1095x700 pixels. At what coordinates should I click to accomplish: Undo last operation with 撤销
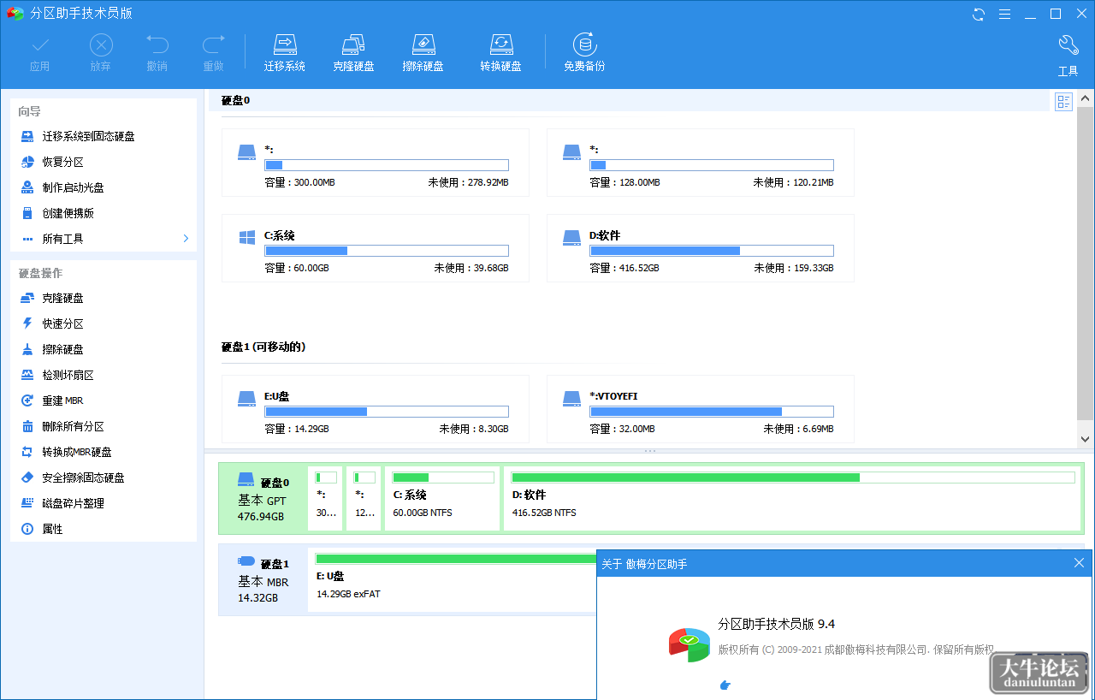(157, 53)
